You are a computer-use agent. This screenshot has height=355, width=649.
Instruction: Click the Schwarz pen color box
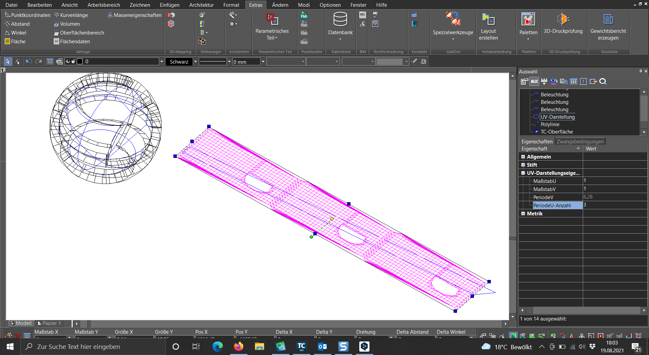pyautogui.click(x=179, y=62)
